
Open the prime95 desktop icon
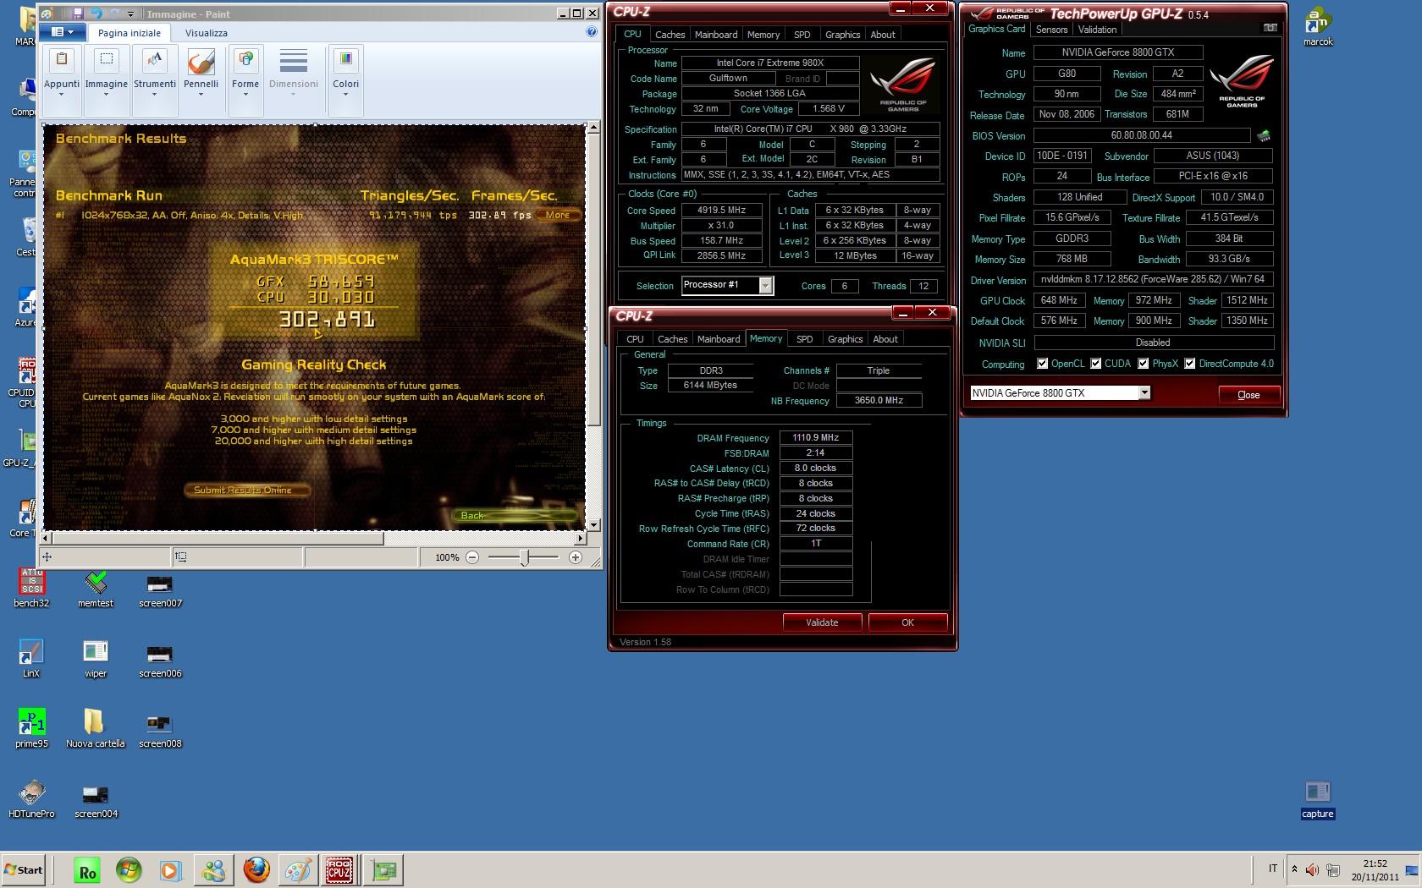pos(31,729)
